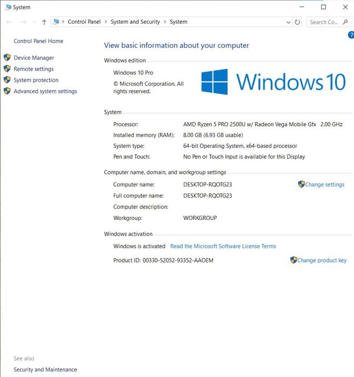Screen dimensions: 354x377
Task: Open the Help question mark icon
Action: click(351, 35)
